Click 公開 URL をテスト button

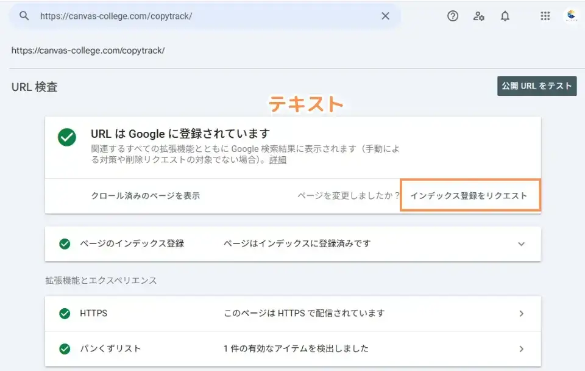537,86
